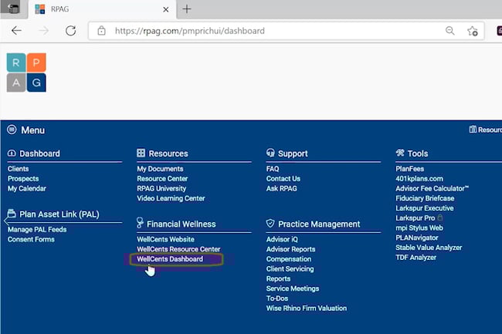
Task: Click the RPAG logo
Action: click(26, 73)
